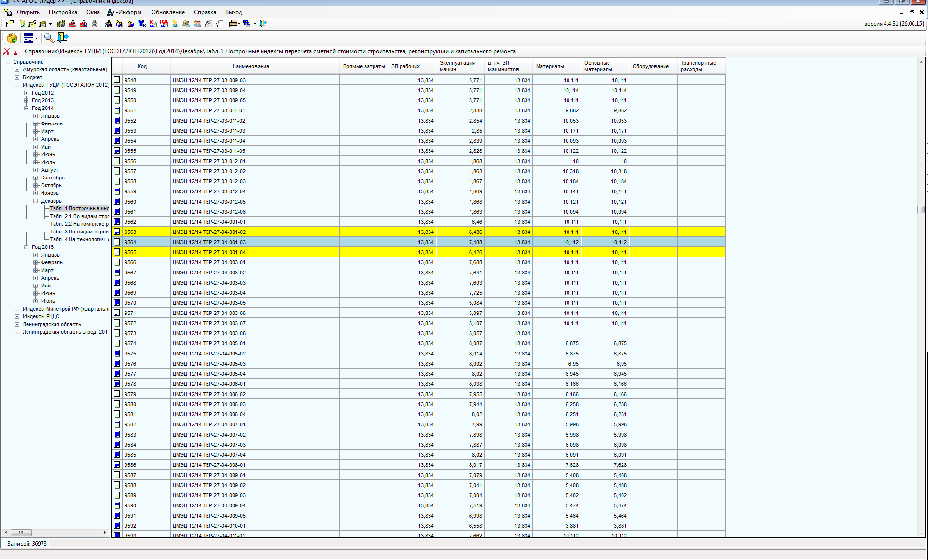This screenshot has width=928, height=560.
Task: Click the magnifier search icon
Action: click(49, 38)
